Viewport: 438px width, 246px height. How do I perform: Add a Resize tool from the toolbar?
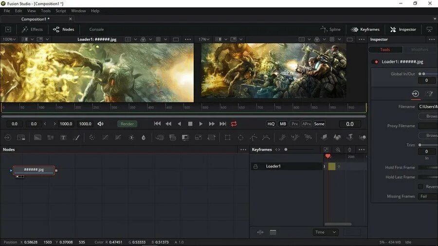click(199, 138)
